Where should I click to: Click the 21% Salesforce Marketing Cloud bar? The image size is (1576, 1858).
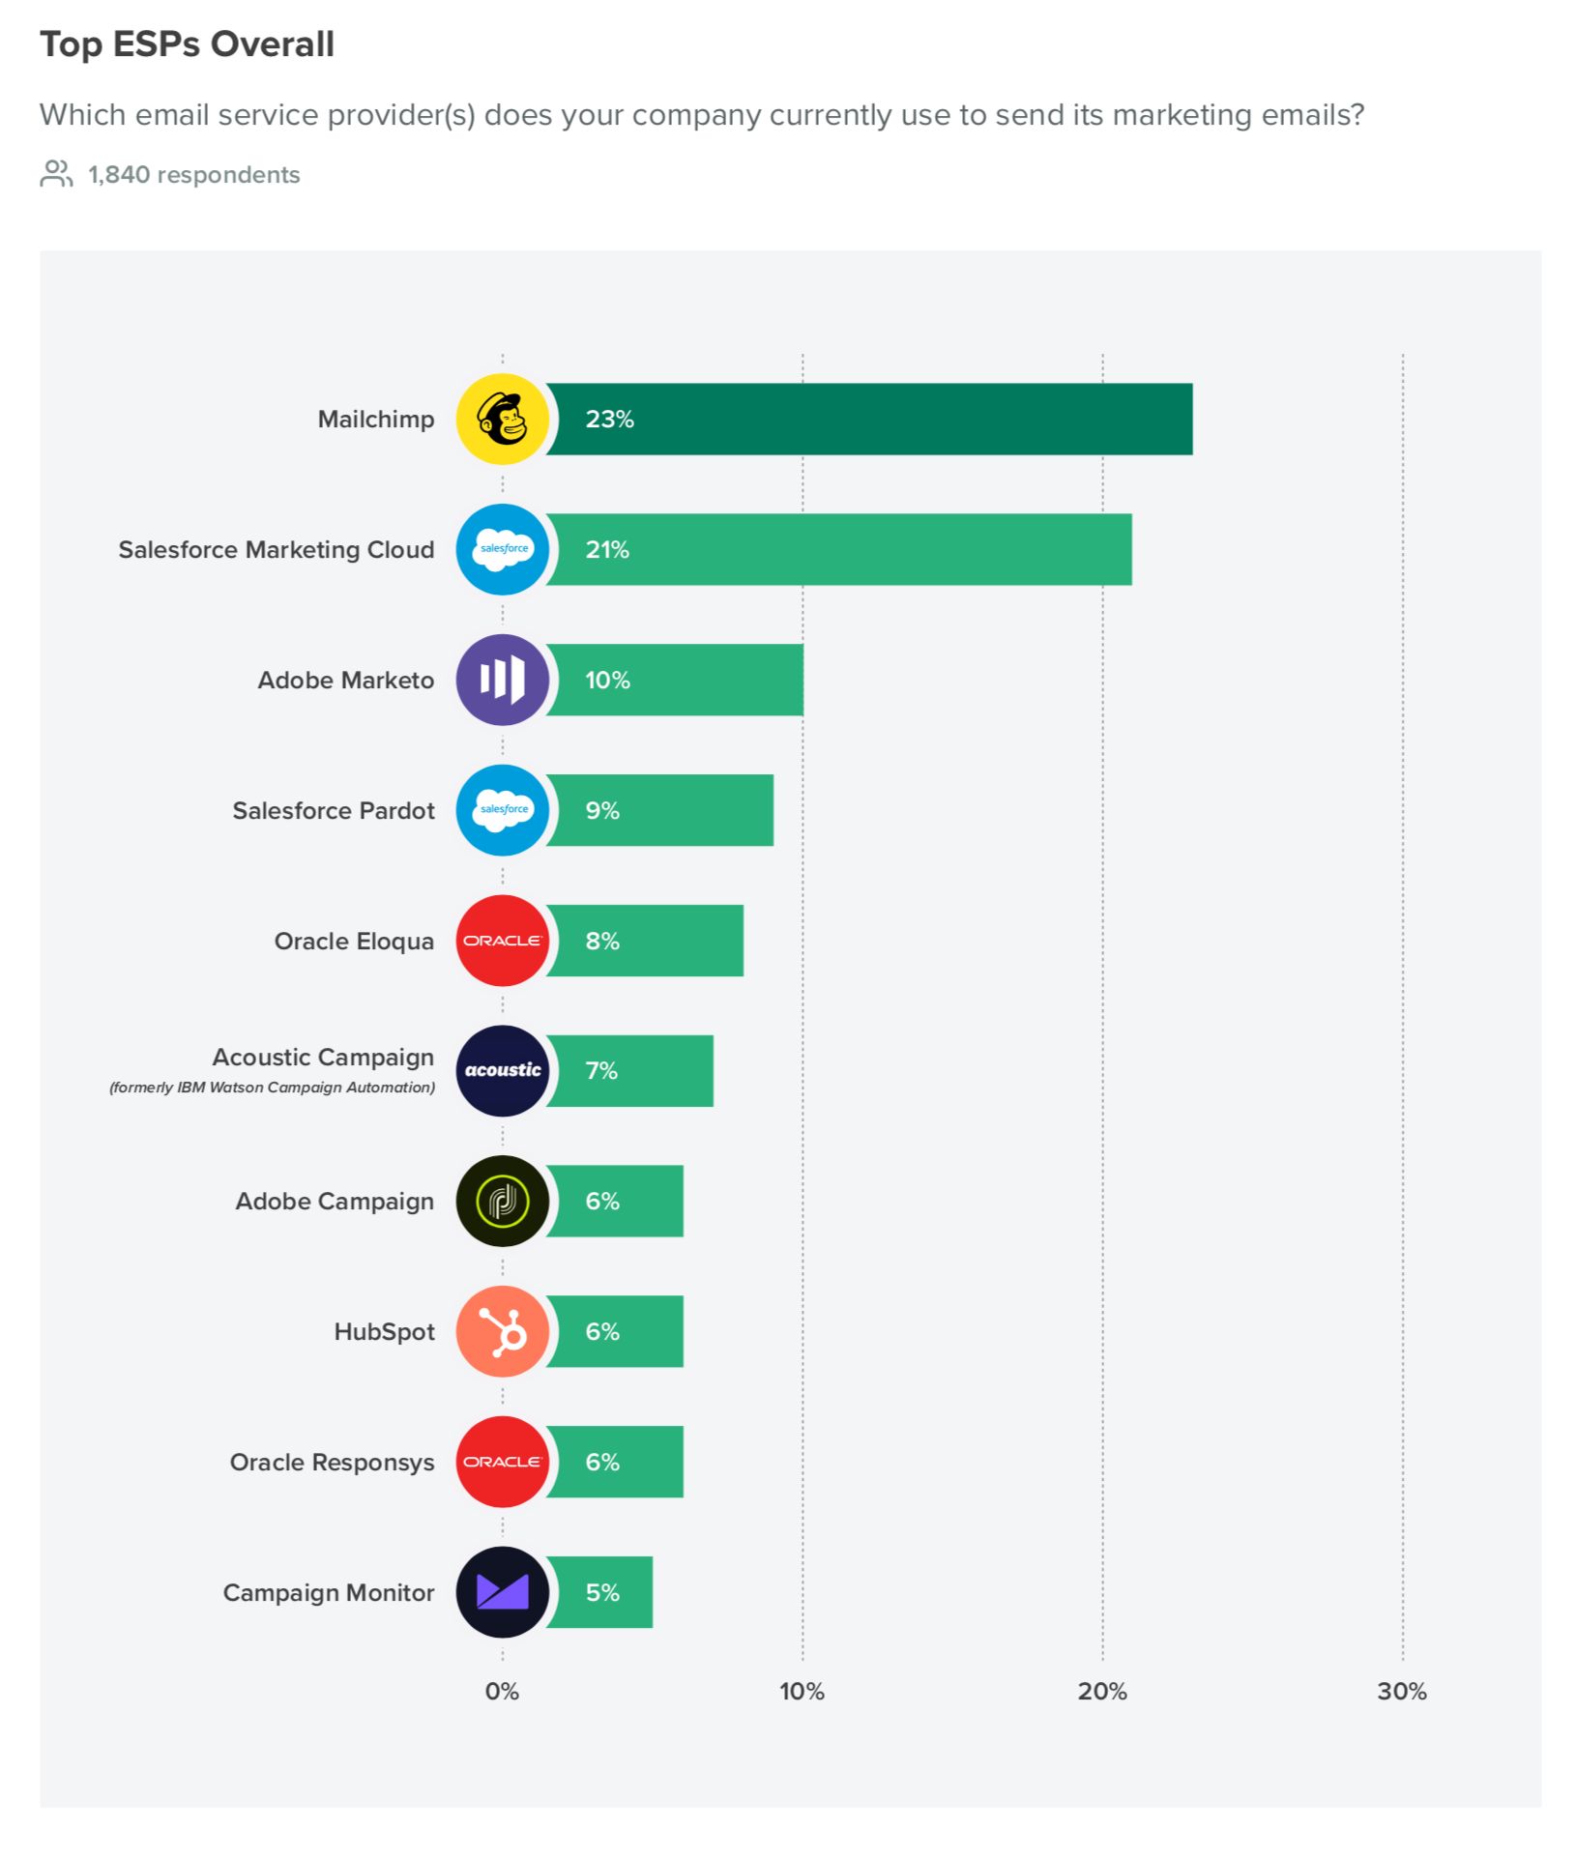838,549
